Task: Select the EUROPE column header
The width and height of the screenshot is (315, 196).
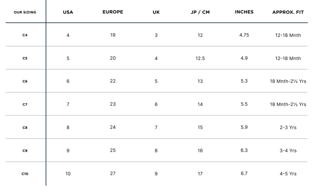Action: coord(113,12)
